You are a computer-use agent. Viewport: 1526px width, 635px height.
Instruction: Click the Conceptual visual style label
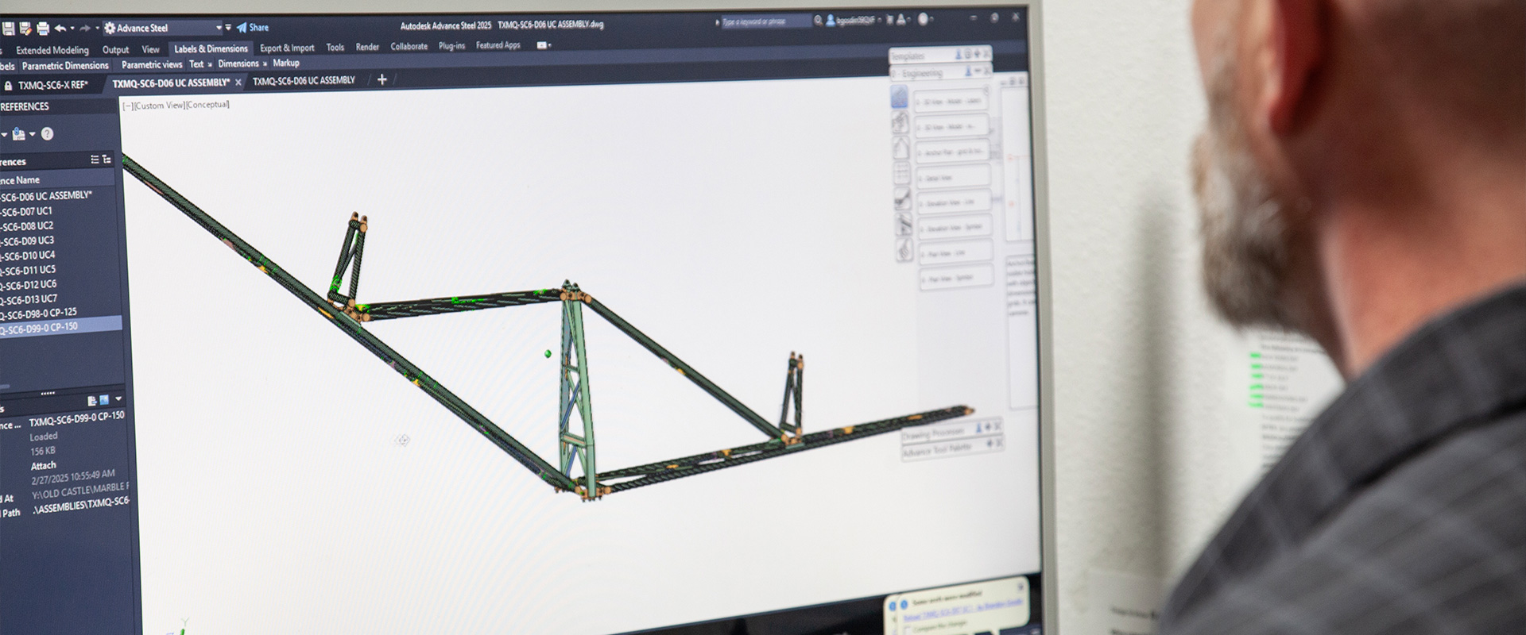pyautogui.click(x=207, y=105)
